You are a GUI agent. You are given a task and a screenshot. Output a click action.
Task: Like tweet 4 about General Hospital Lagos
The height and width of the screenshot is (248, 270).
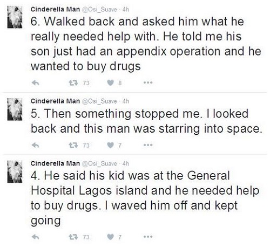[x=111, y=237]
